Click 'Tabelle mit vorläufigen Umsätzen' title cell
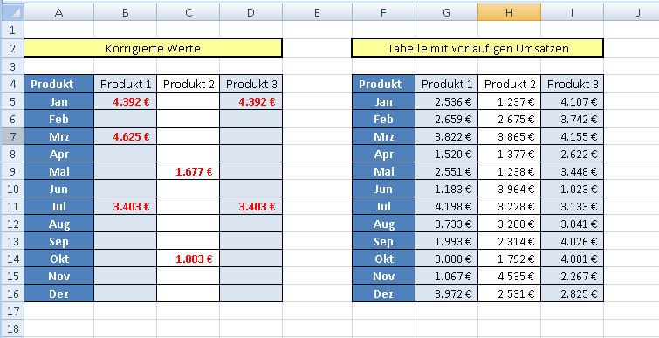 pyautogui.click(x=477, y=48)
